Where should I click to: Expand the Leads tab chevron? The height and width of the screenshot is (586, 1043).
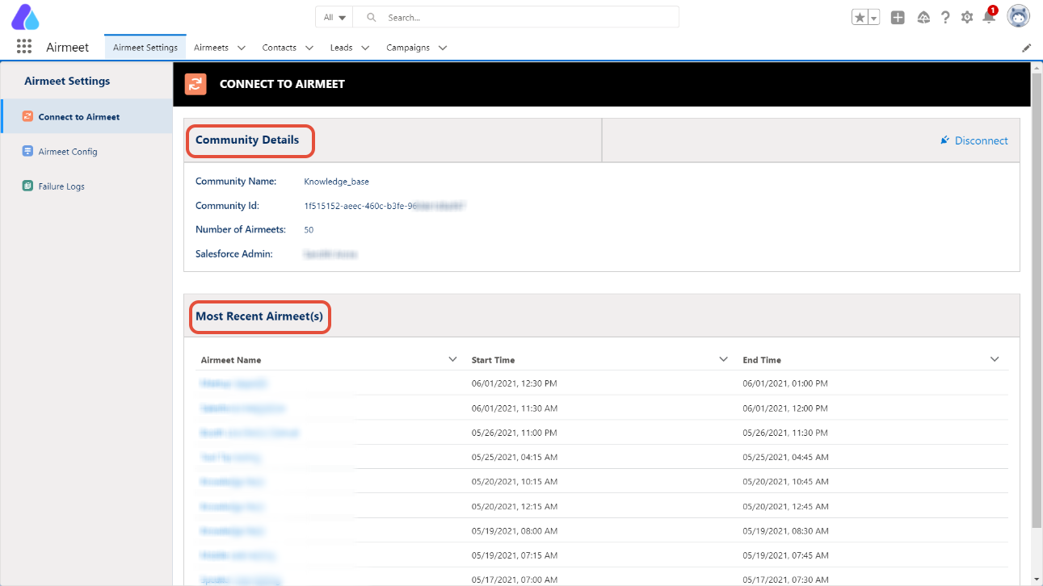(x=365, y=48)
